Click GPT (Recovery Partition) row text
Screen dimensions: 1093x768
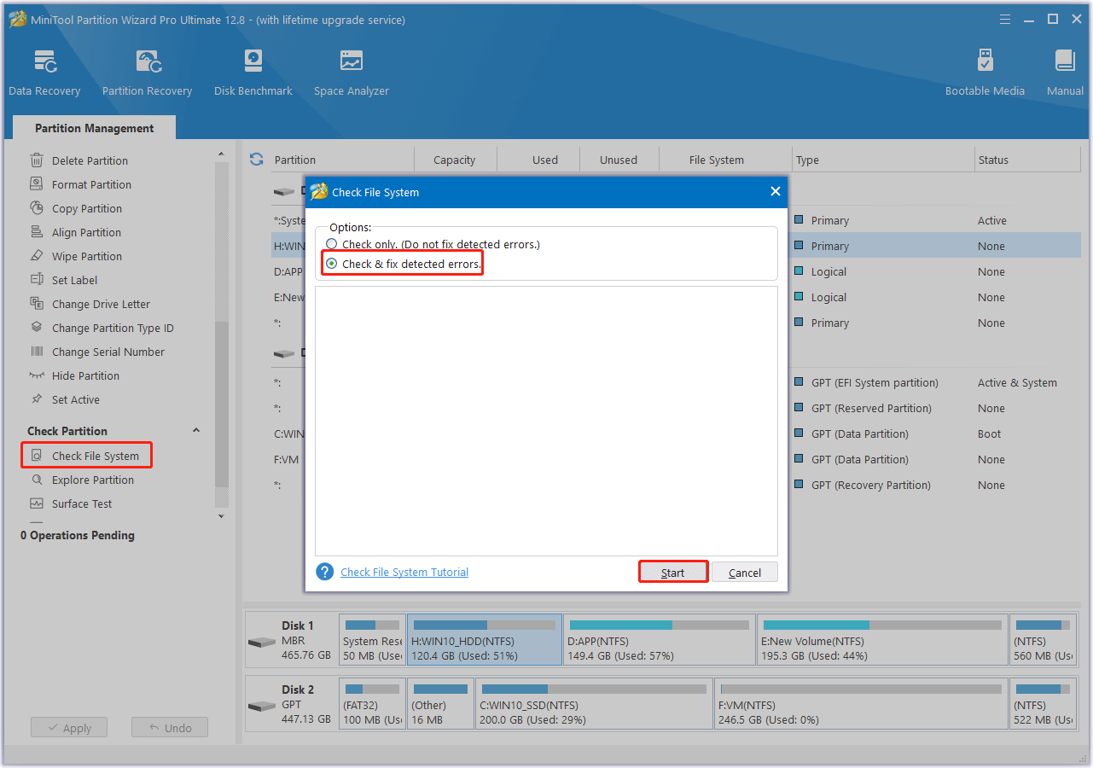(870, 485)
